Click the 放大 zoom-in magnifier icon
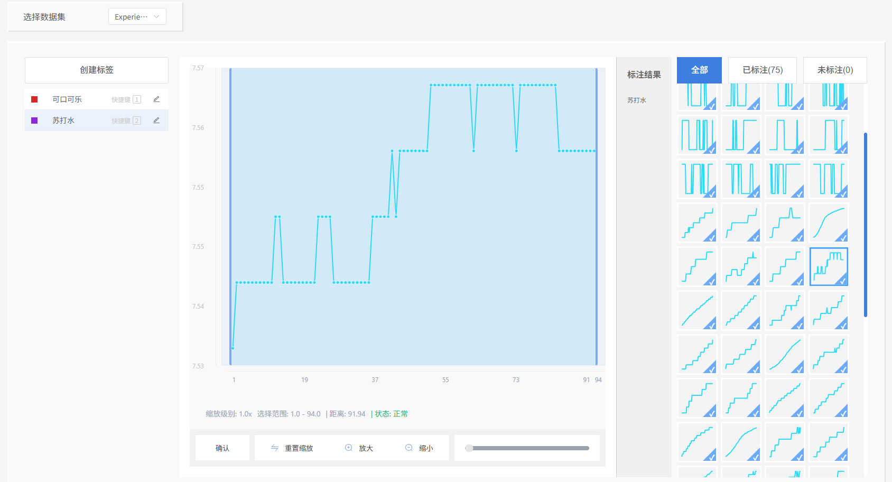This screenshot has height=482, width=892. click(349, 448)
